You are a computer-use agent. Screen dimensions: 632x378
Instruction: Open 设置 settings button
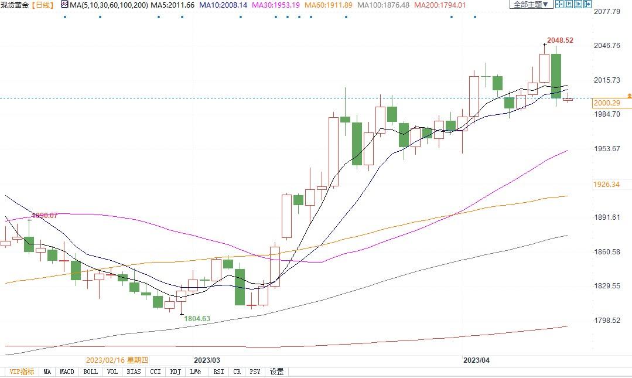(x=276, y=372)
